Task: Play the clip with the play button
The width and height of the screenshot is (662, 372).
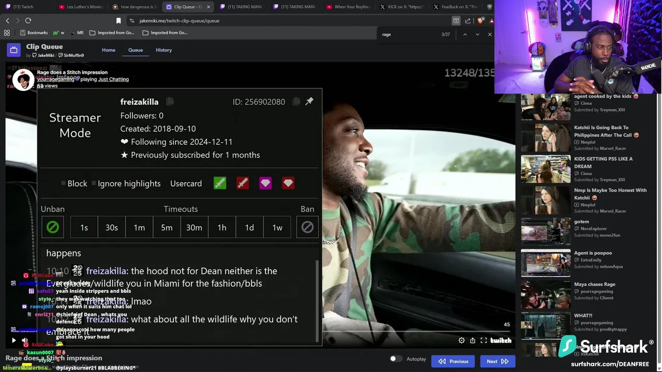Action: (14, 340)
